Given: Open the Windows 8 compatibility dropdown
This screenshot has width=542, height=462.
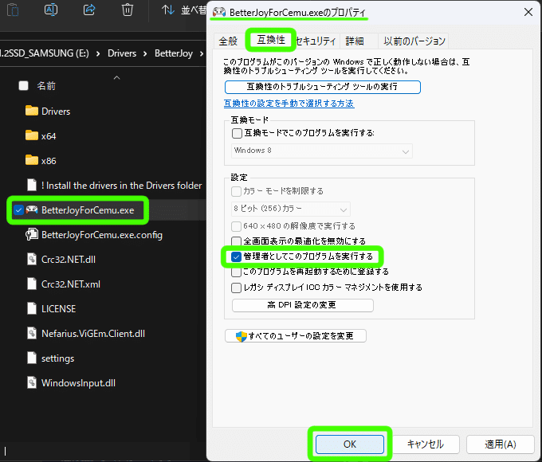Looking at the screenshot, I should click(x=321, y=151).
